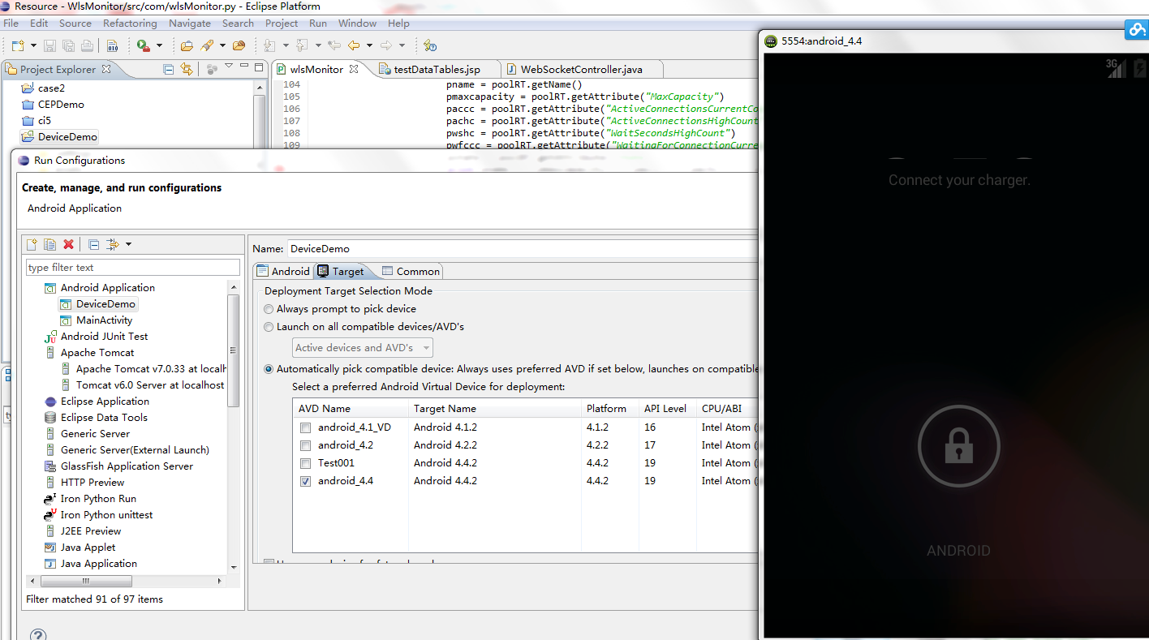Viewport: 1149px width, 640px height.
Task: Close the Project Explorer view tab
Action: [106, 69]
